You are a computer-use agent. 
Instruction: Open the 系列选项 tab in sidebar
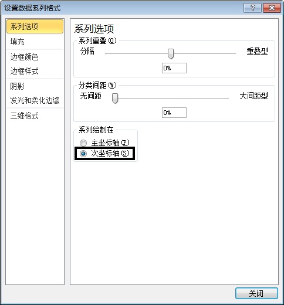tap(35, 26)
